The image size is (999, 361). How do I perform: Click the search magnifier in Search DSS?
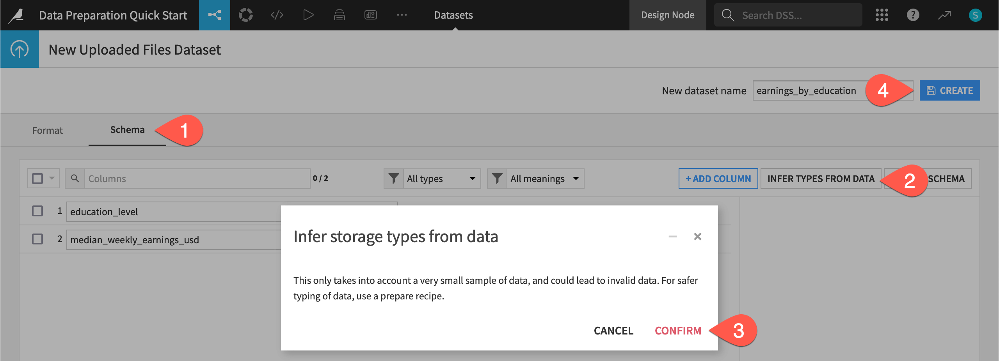pos(728,15)
